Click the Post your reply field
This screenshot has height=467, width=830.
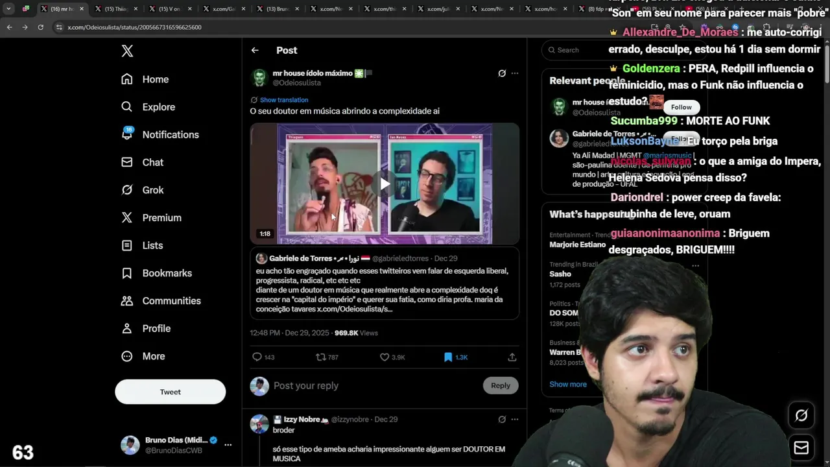click(376, 386)
